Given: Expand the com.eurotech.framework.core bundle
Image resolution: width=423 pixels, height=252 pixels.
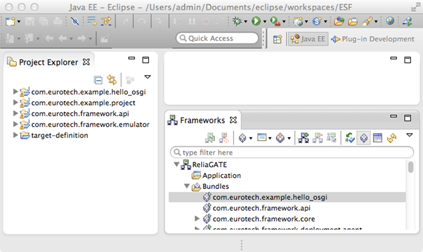Looking at the screenshot, I should [x=197, y=219].
